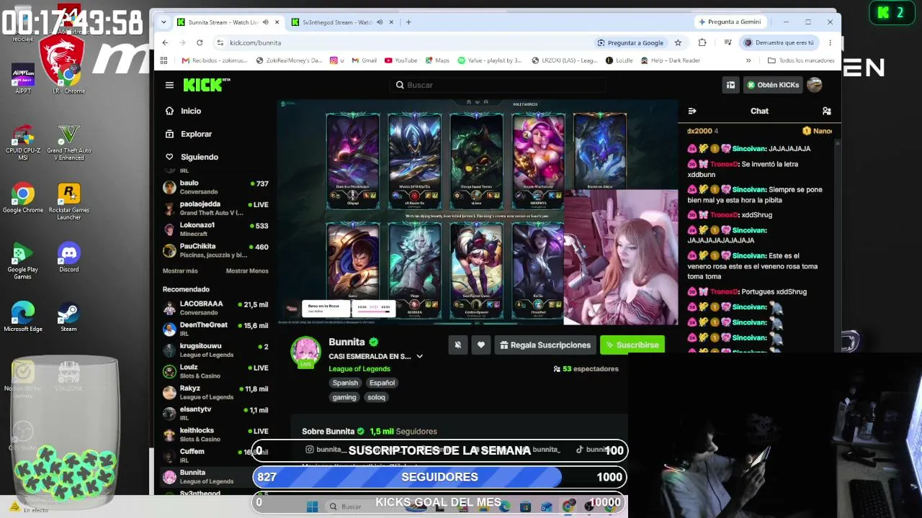Click Preguntar a Google lens button
This screenshot has width=922, height=518.
point(630,42)
